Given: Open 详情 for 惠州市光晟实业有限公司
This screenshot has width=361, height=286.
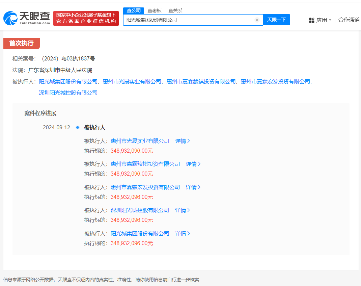Looking at the screenshot, I should pos(182,141).
